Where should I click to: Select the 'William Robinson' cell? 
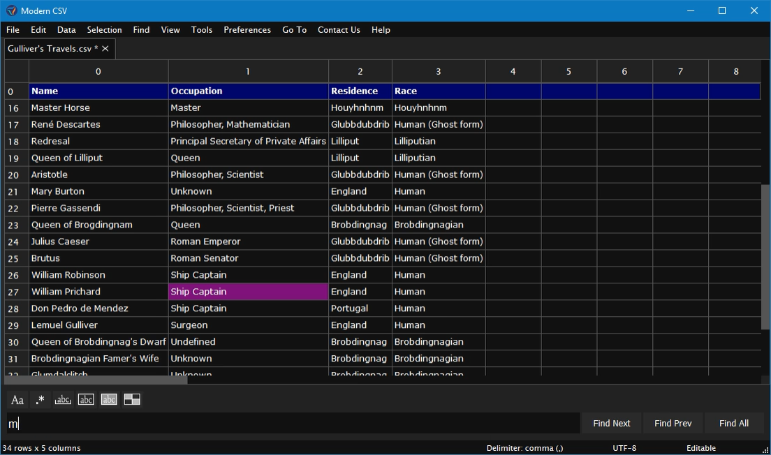(98, 275)
